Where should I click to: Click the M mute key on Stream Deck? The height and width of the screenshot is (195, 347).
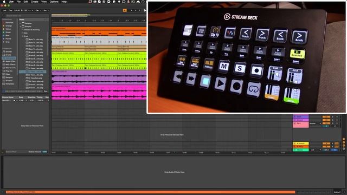pos(224,66)
